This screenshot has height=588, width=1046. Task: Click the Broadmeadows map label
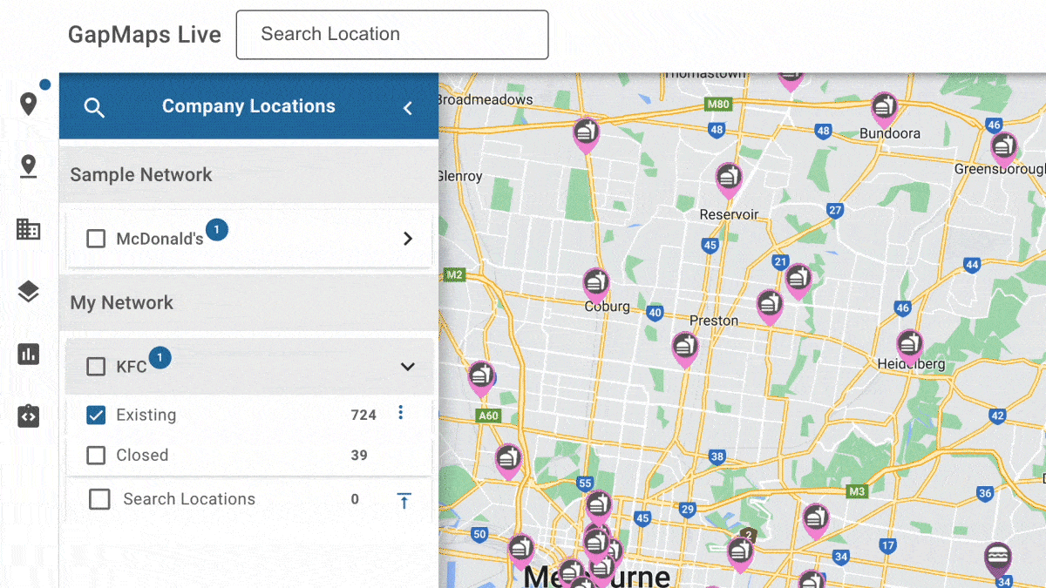pos(486,99)
